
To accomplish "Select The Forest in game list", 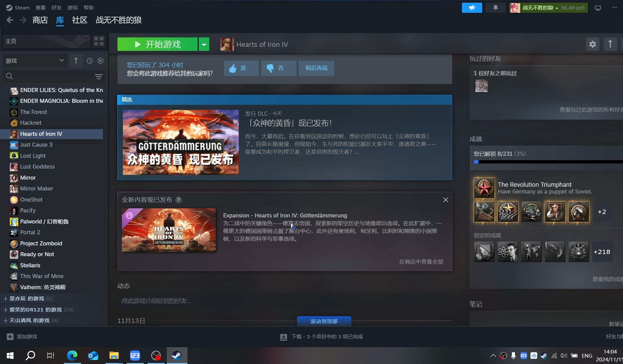I will tap(33, 112).
